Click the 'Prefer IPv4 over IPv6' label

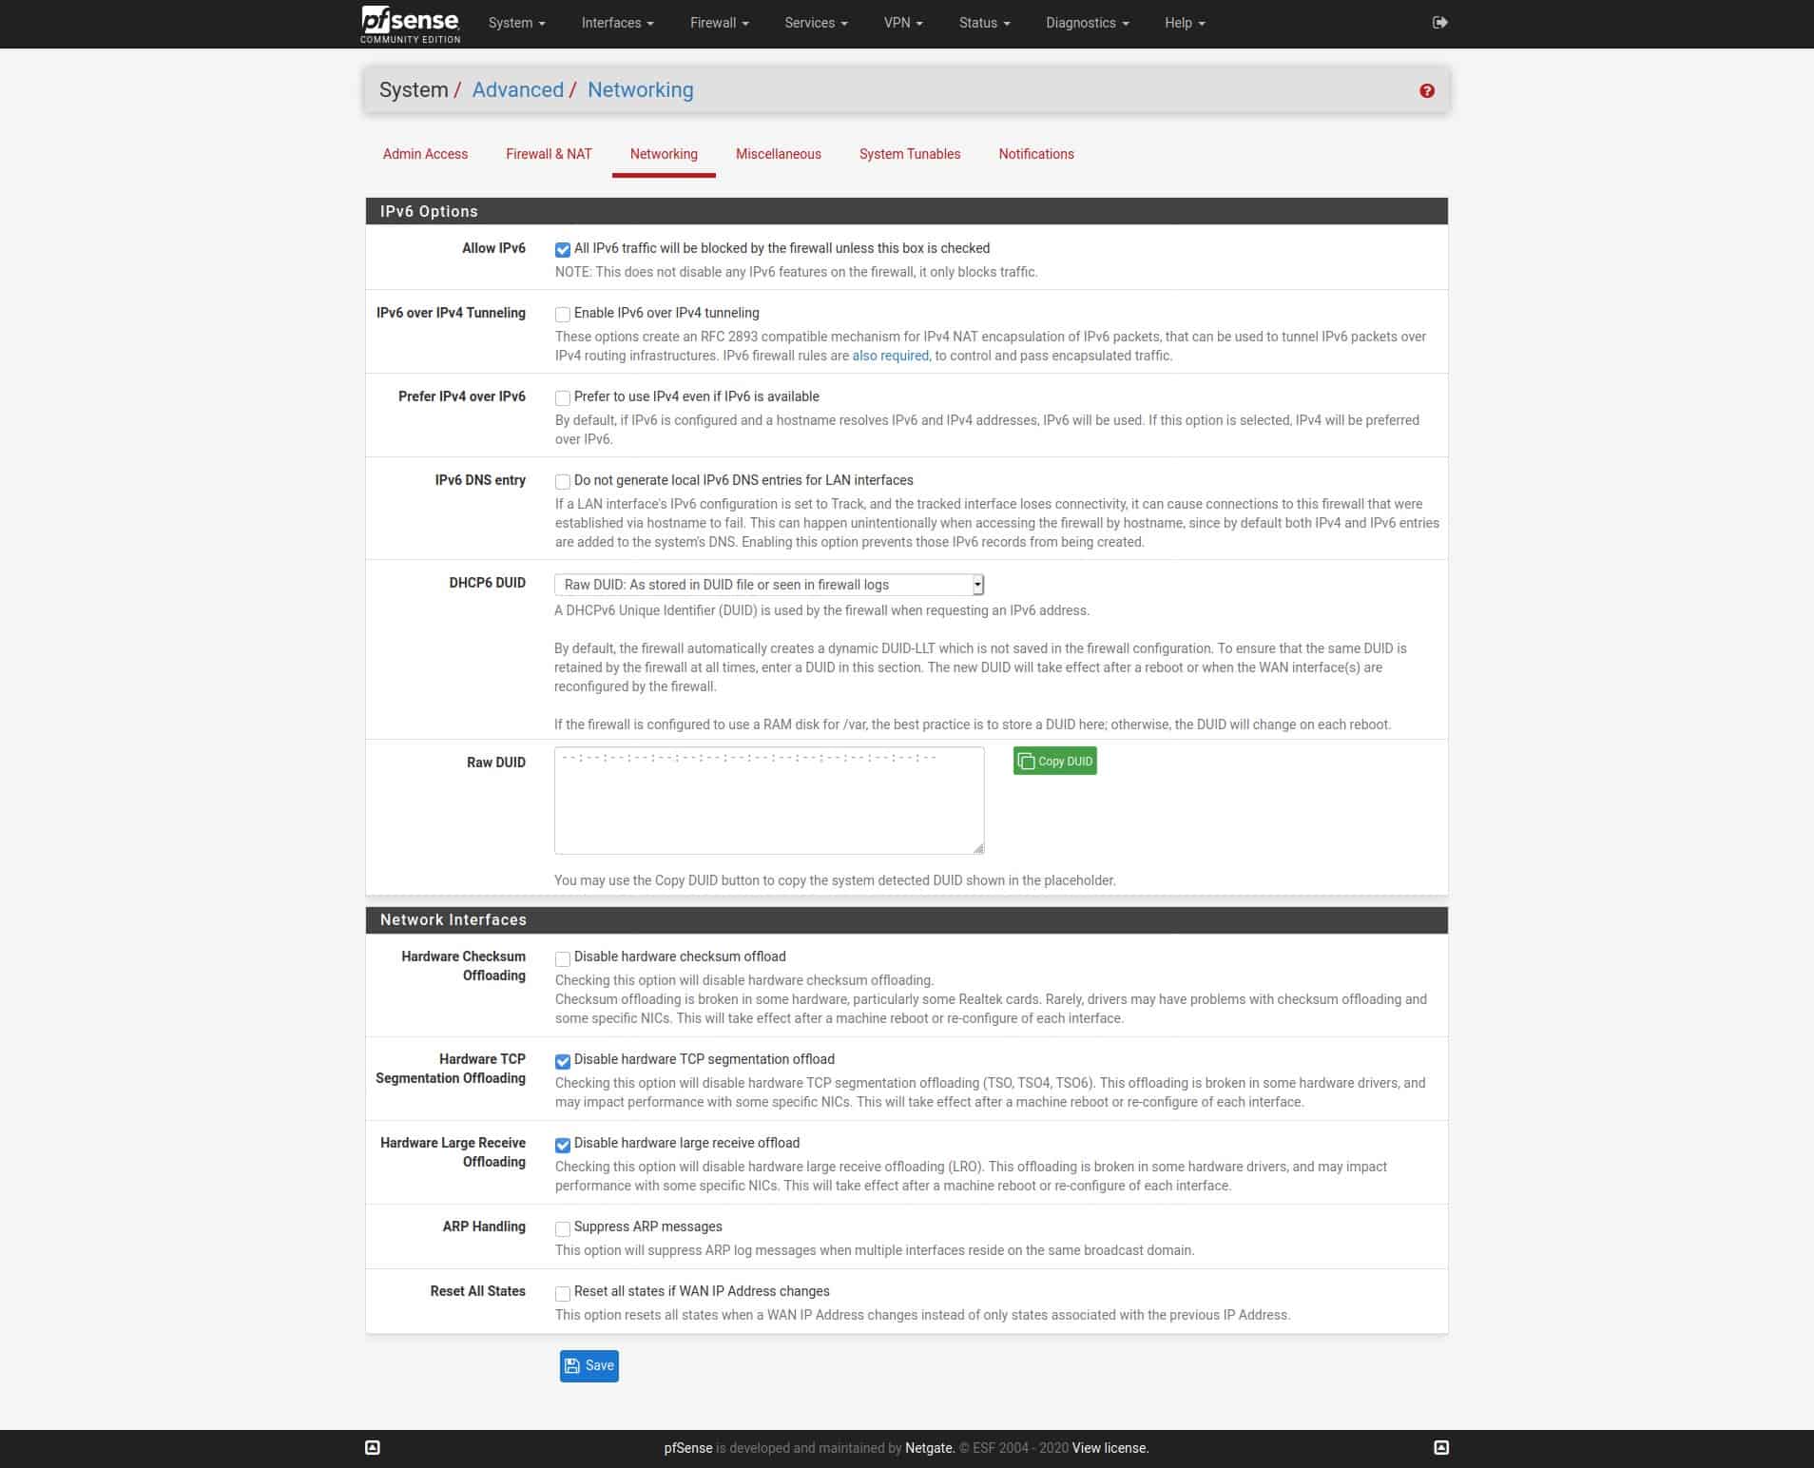pos(461,396)
